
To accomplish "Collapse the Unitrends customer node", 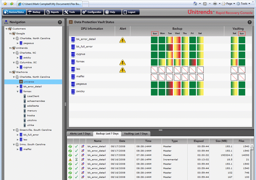I will click(10, 48).
